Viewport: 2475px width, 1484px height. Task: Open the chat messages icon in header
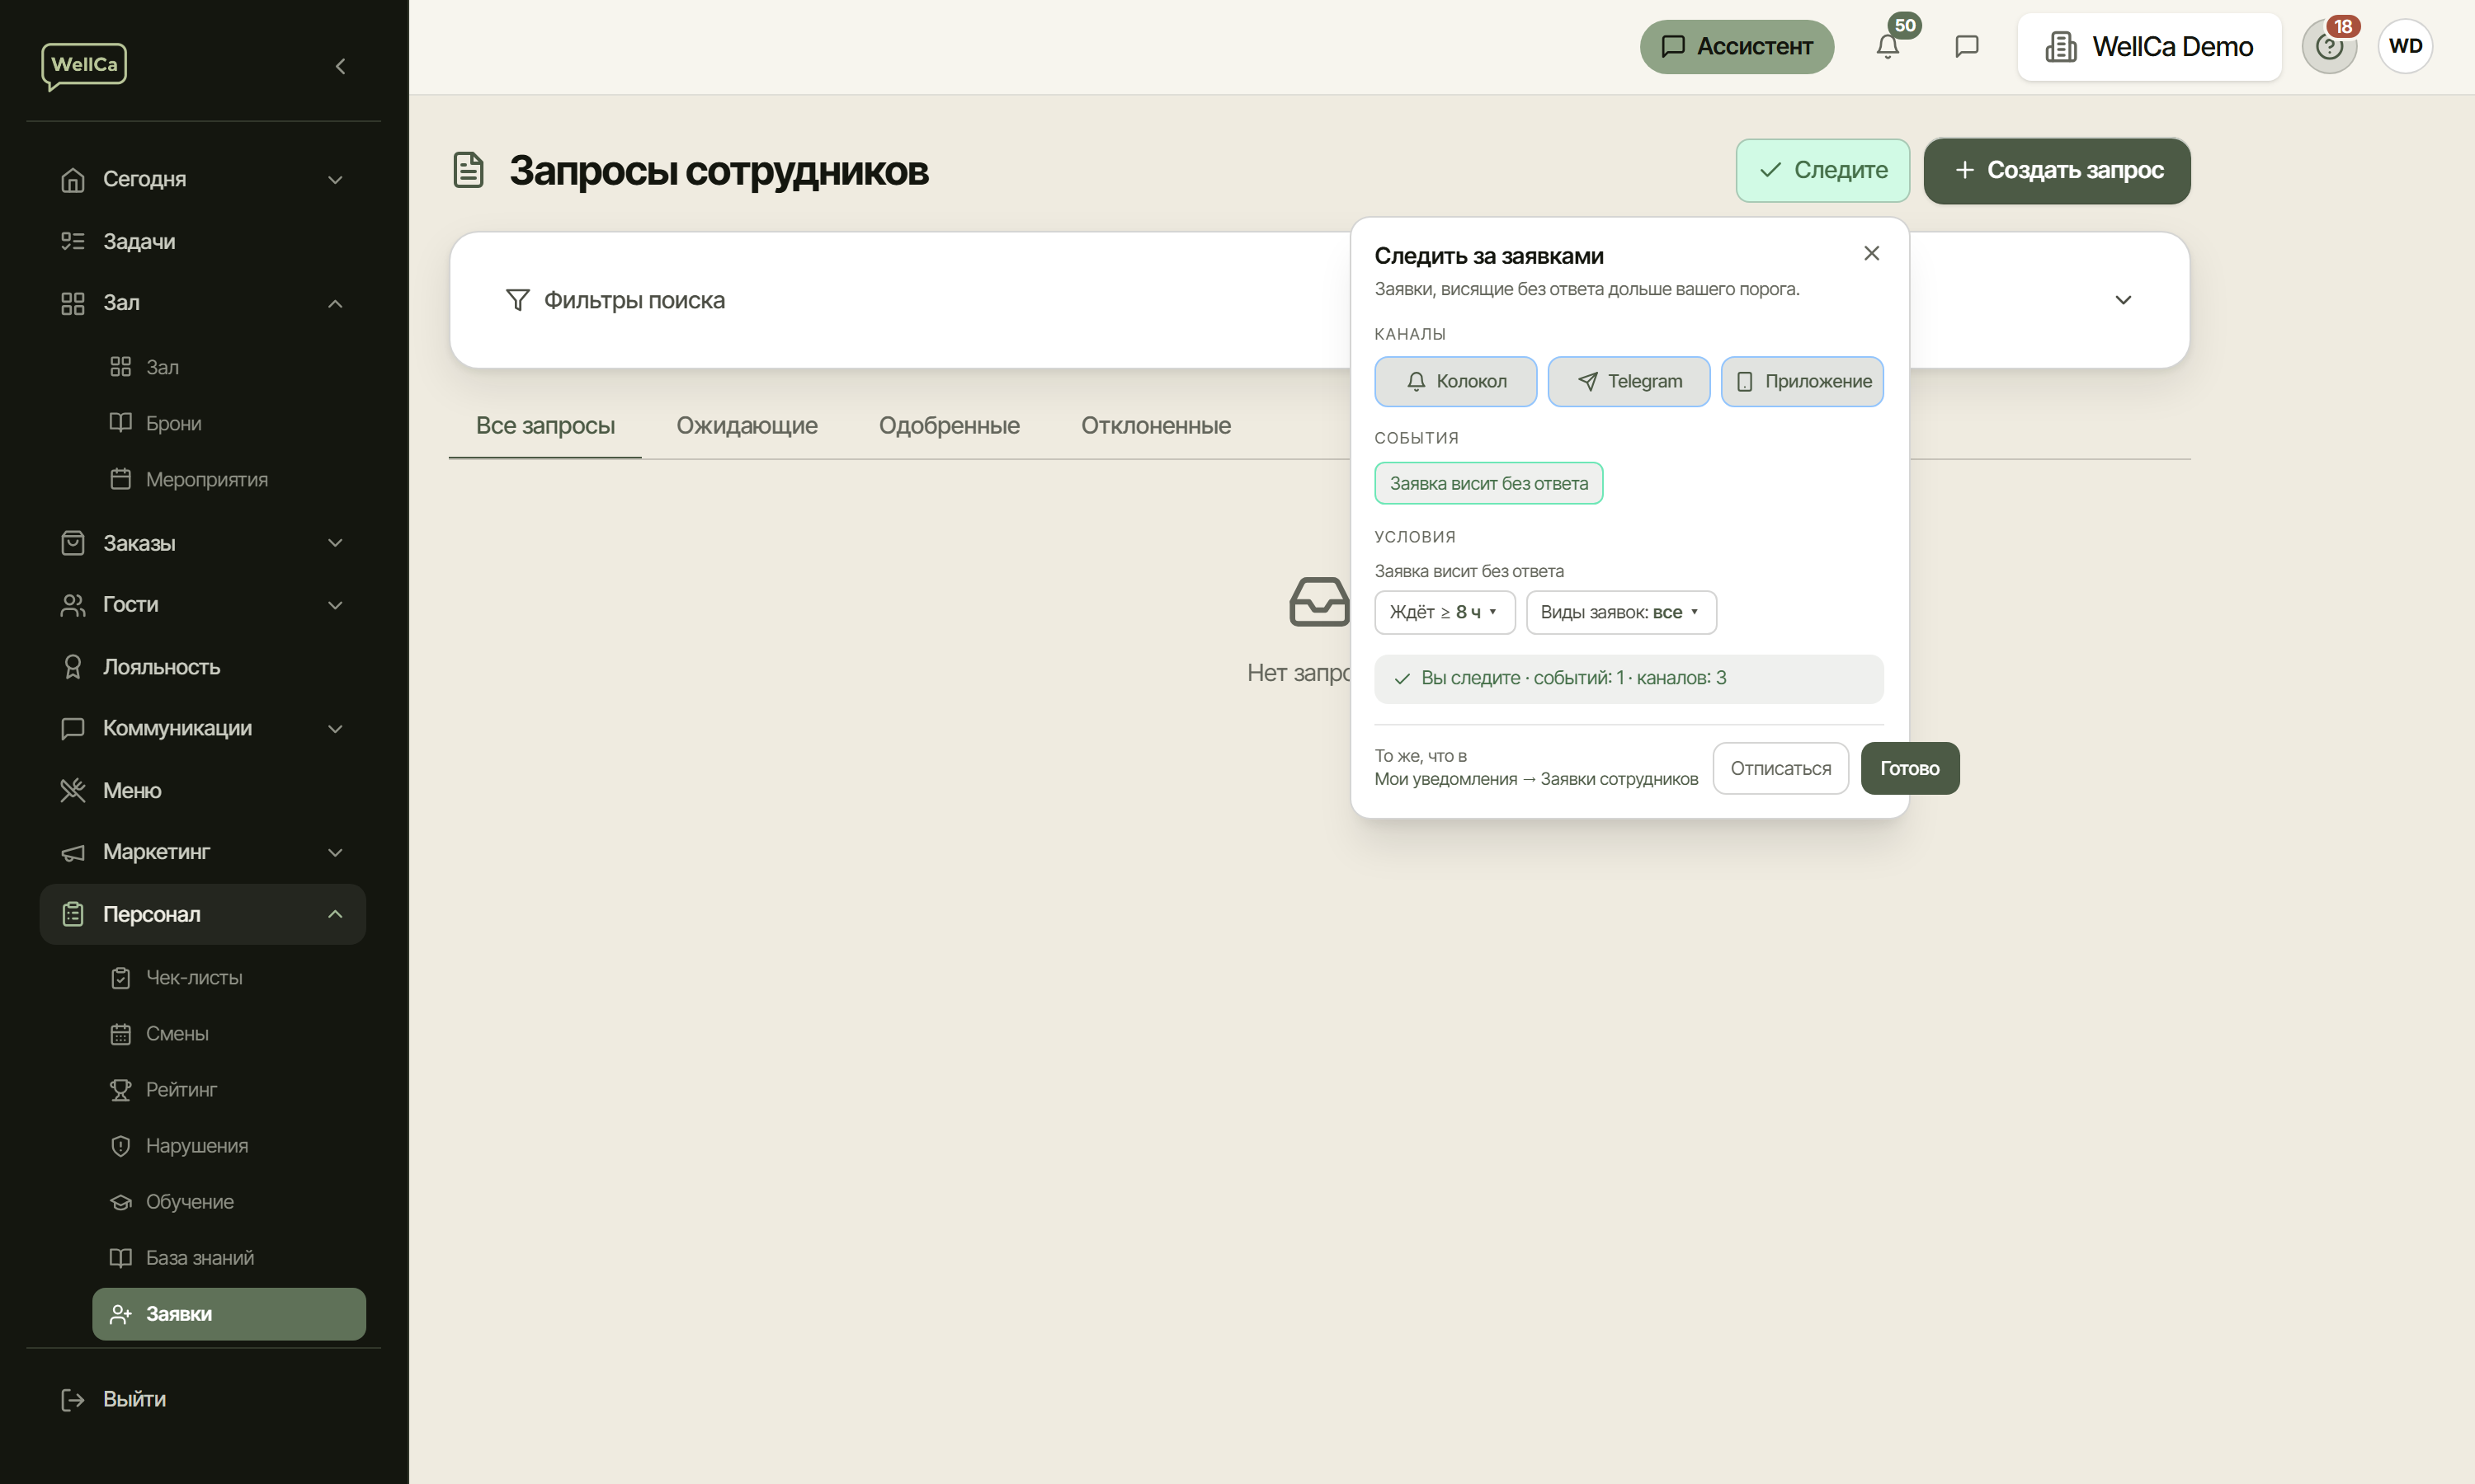click(x=1967, y=46)
